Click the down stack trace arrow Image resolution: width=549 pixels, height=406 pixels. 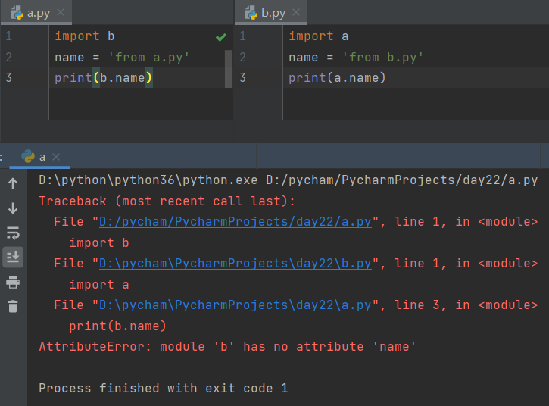coord(13,208)
